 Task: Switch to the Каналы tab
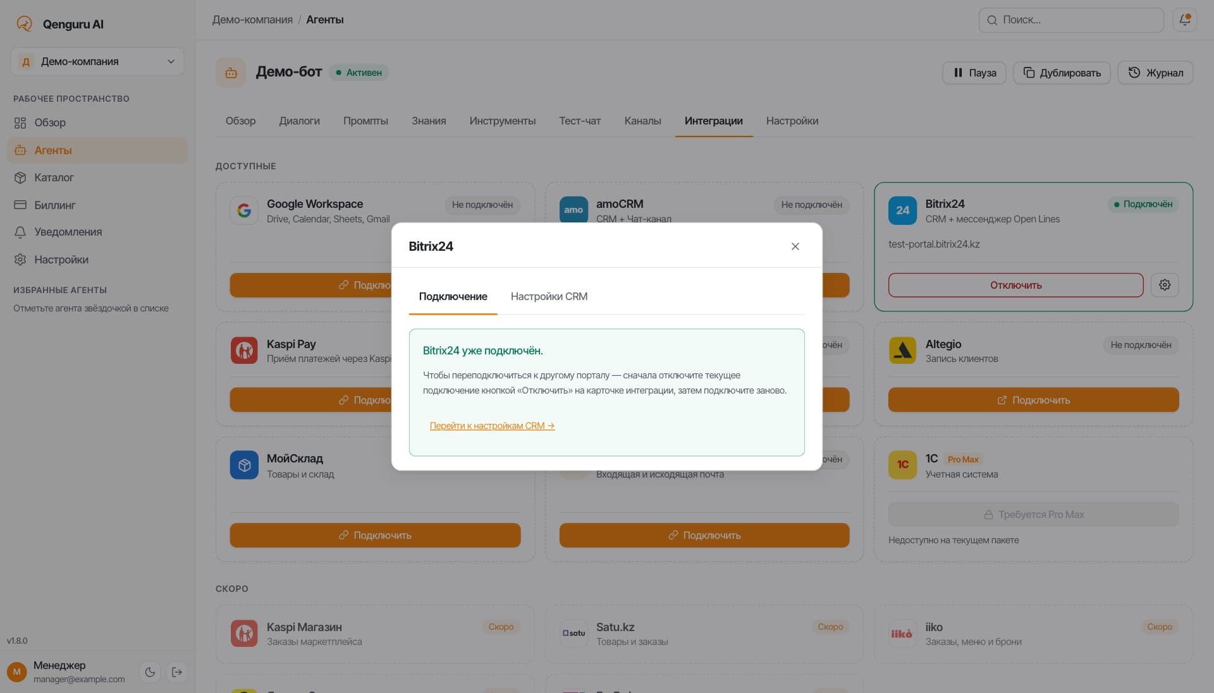pyautogui.click(x=642, y=121)
